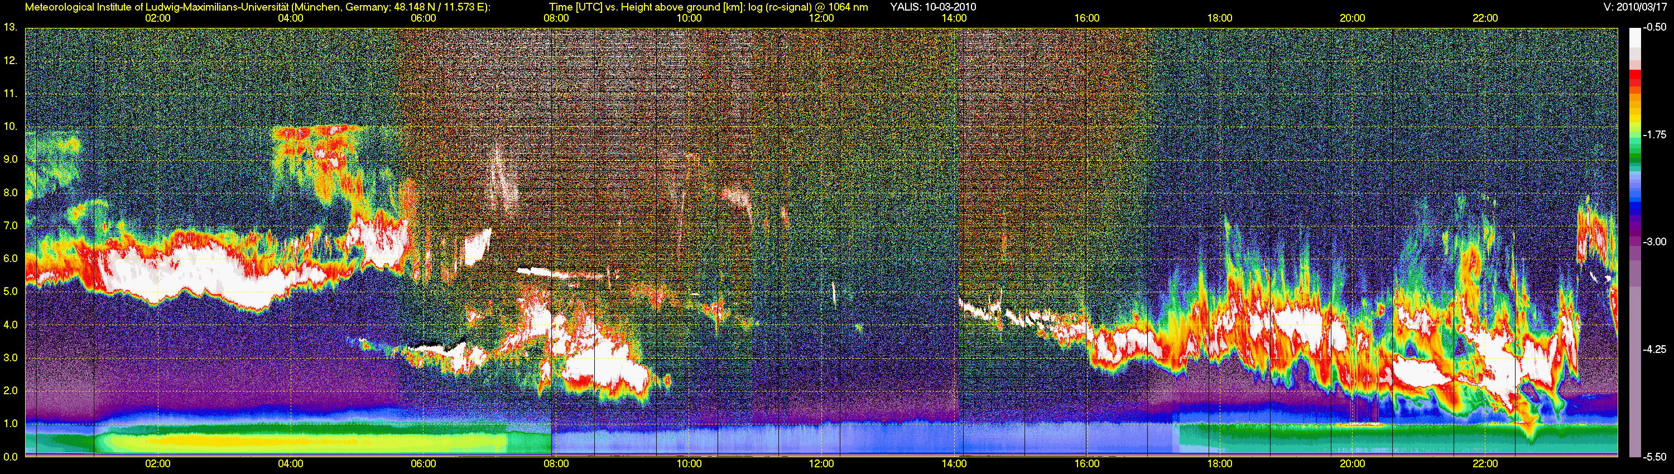Click the '10.' height axis label
This screenshot has height=474, width=1674.
11,126
